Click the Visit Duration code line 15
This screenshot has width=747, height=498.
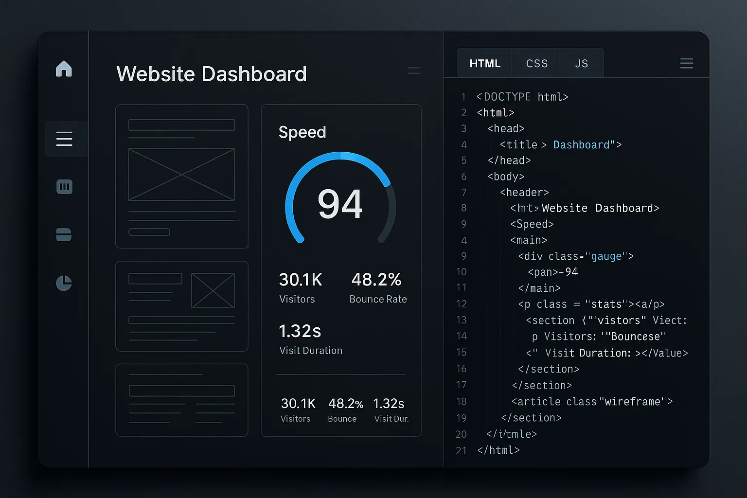tap(607, 353)
